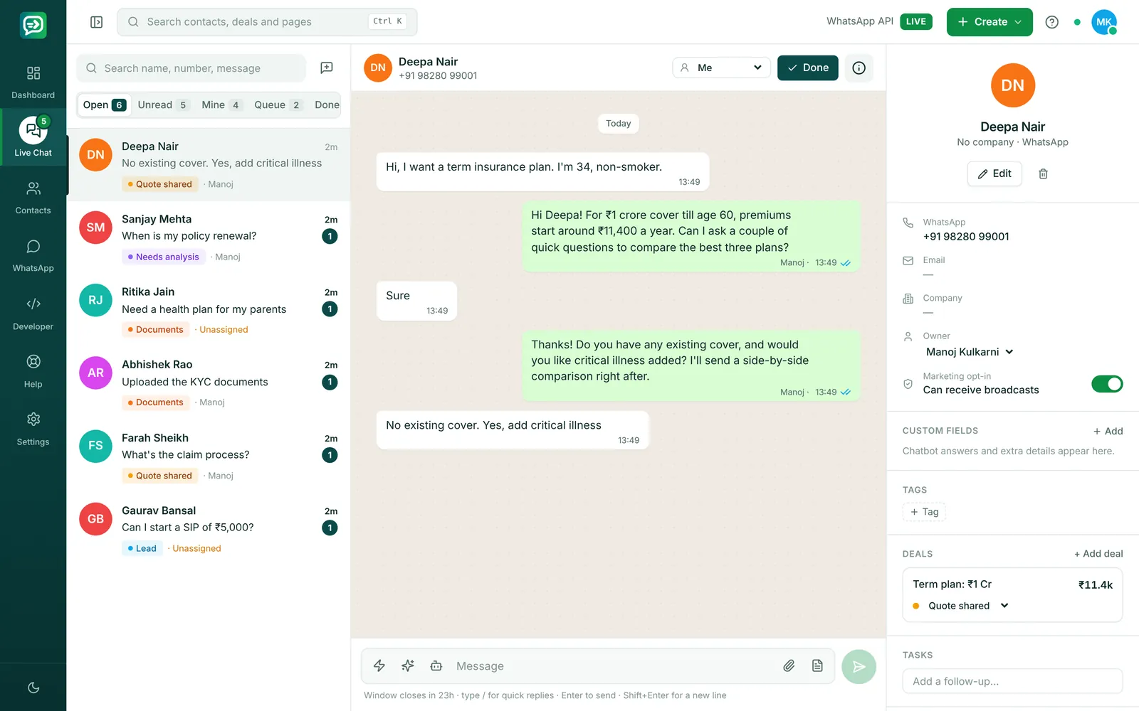
Task: Click Needs analysis tag on Sanjay Mehta
Action: [x=163, y=257]
